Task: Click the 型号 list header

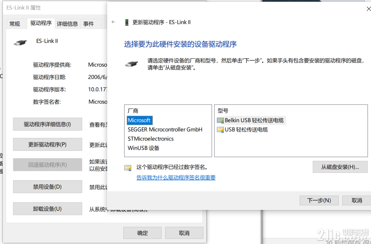Action: pyautogui.click(x=223, y=111)
